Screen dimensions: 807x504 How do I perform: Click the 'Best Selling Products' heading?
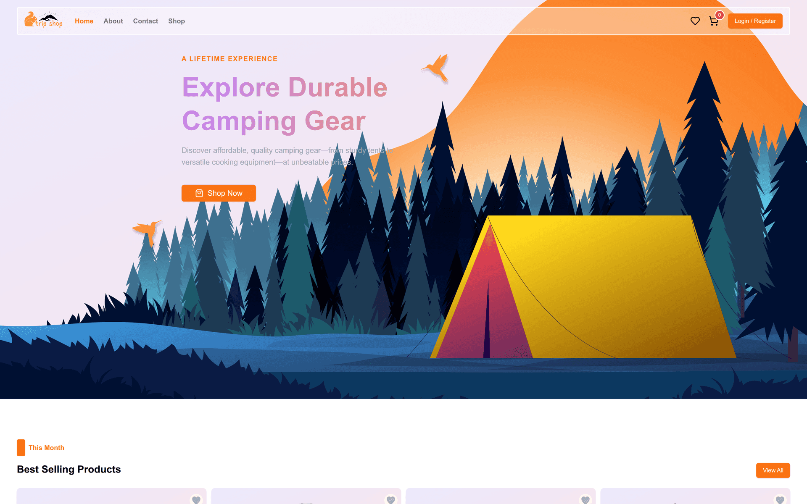(x=69, y=469)
